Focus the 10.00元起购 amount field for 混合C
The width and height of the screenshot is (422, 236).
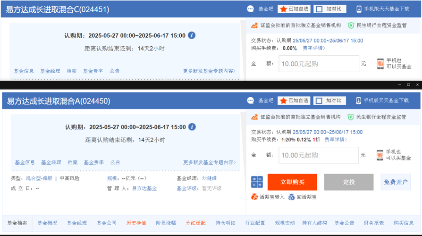[319, 64]
